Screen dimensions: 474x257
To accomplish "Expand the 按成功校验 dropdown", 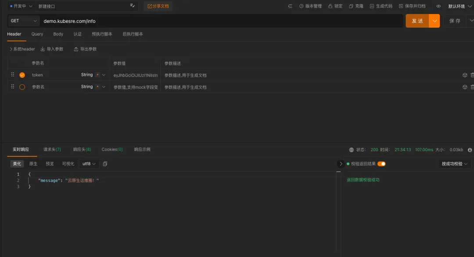I will click(454, 164).
